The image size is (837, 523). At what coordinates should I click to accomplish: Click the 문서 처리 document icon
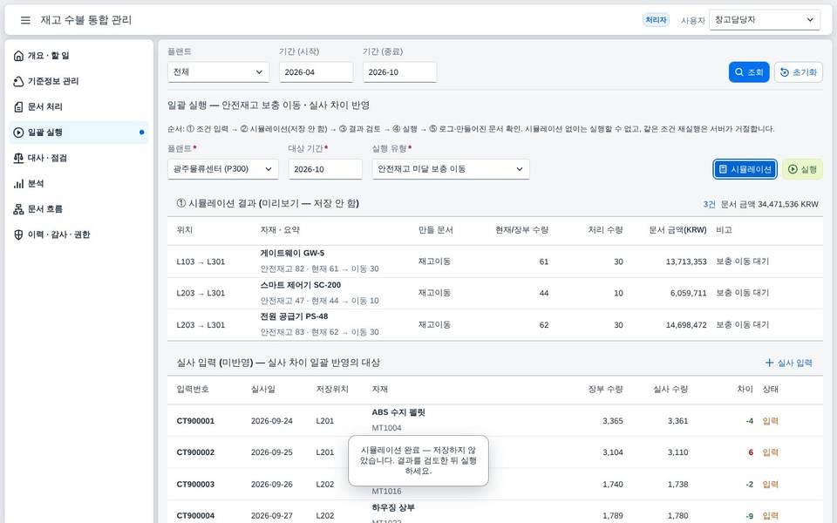click(18, 106)
